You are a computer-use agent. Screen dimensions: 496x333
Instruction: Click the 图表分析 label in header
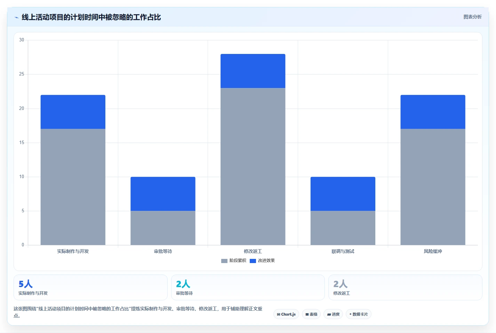point(472,17)
